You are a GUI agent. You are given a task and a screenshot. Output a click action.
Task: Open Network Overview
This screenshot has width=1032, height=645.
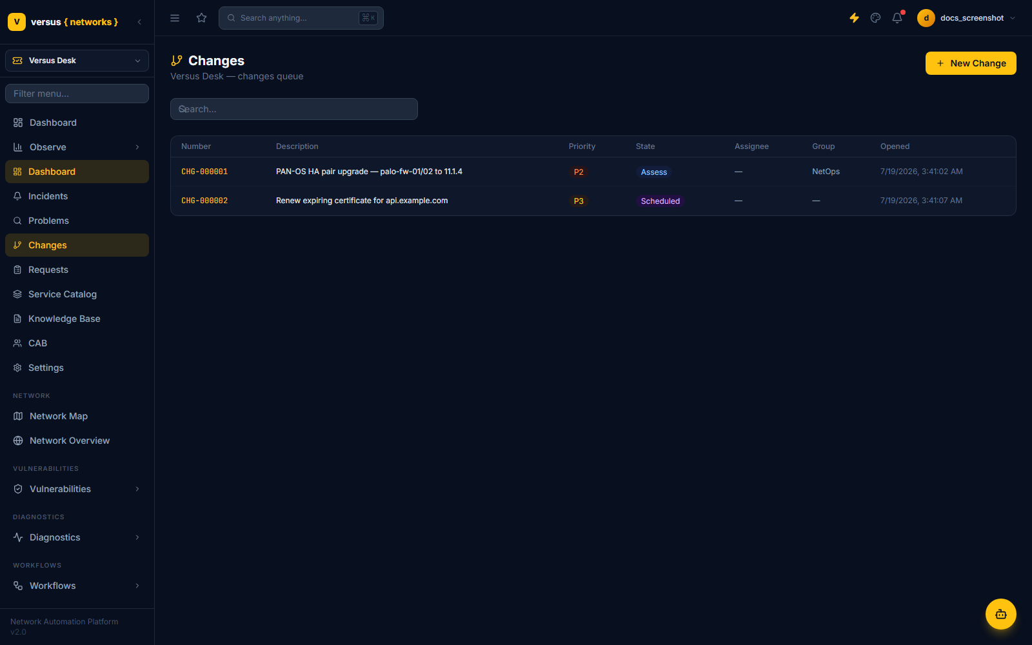coord(77,441)
